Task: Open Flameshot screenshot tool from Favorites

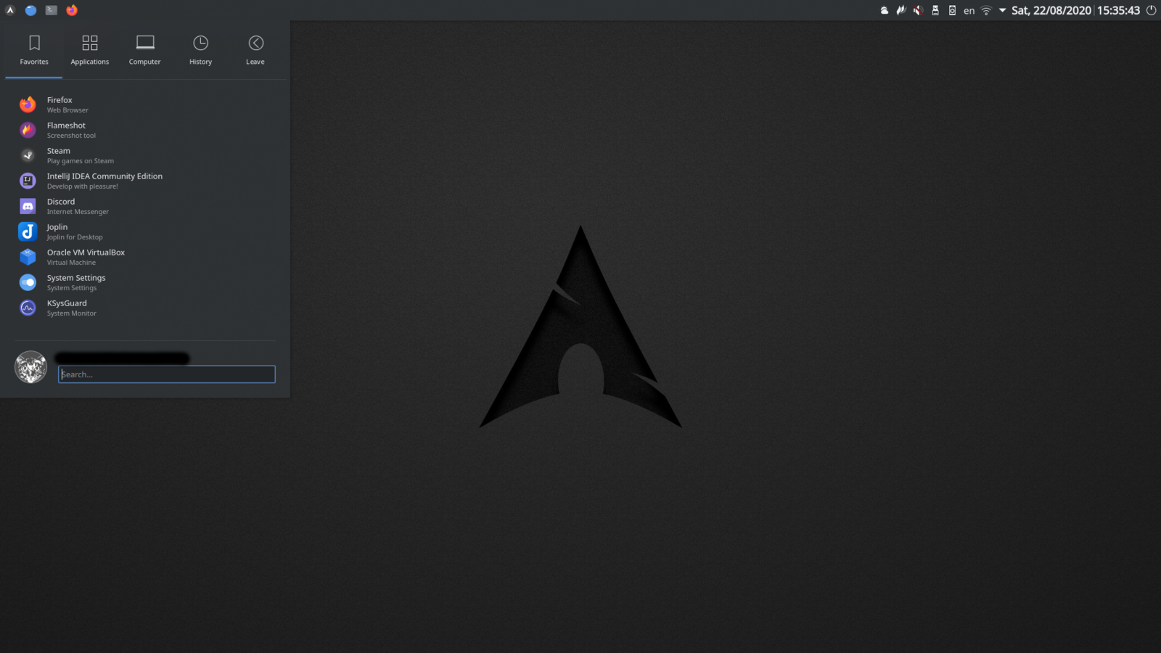Action: pyautogui.click(x=145, y=130)
